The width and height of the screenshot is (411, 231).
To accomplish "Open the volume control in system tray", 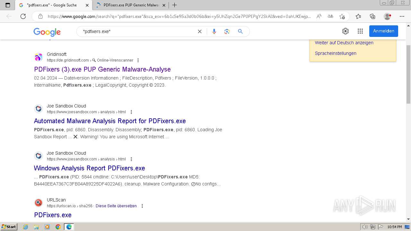I will click(x=365, y=227).
